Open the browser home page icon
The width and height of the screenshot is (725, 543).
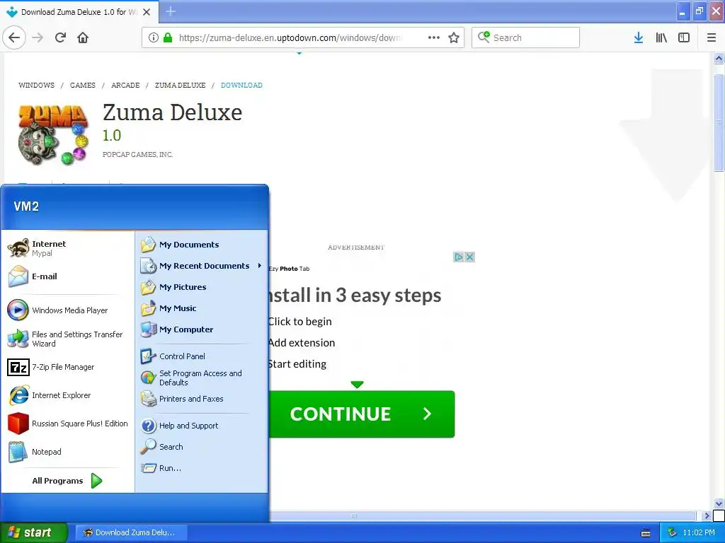point(83,37)
